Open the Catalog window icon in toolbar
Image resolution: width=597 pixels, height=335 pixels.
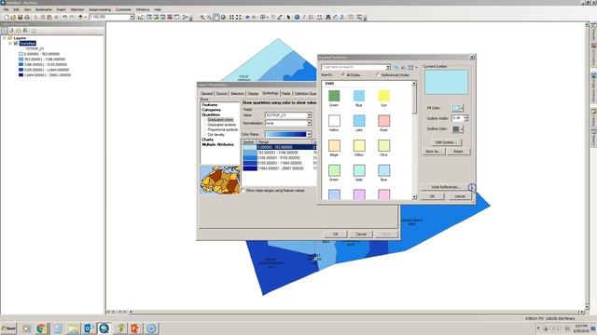pos(156,17)
